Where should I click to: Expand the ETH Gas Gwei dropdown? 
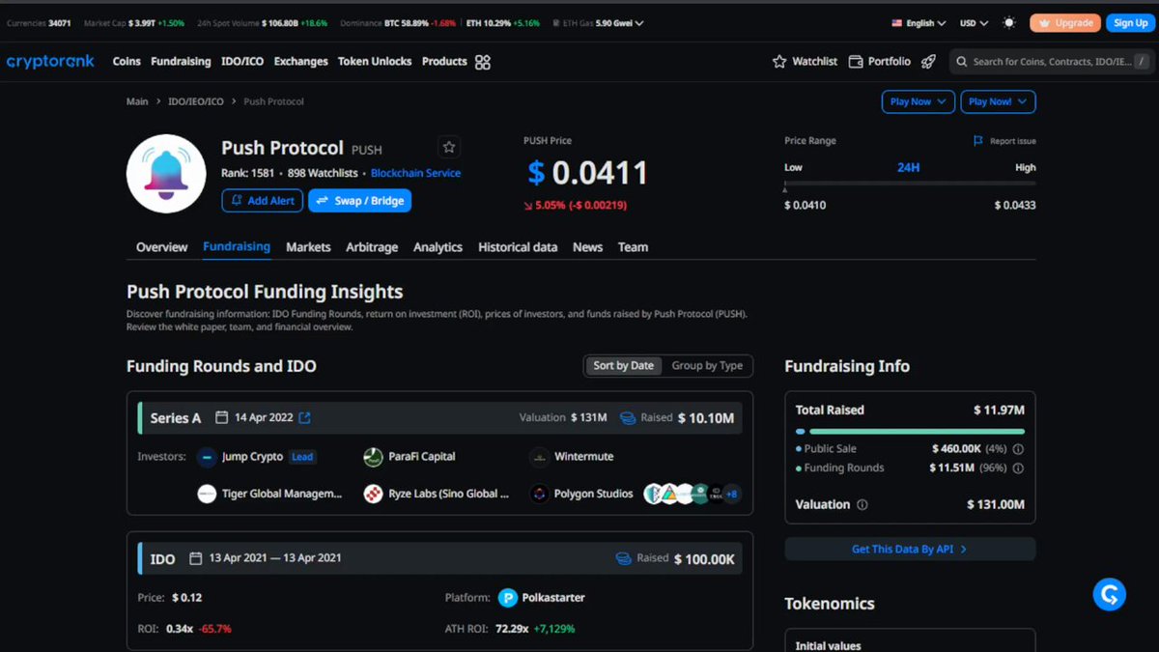601,23
